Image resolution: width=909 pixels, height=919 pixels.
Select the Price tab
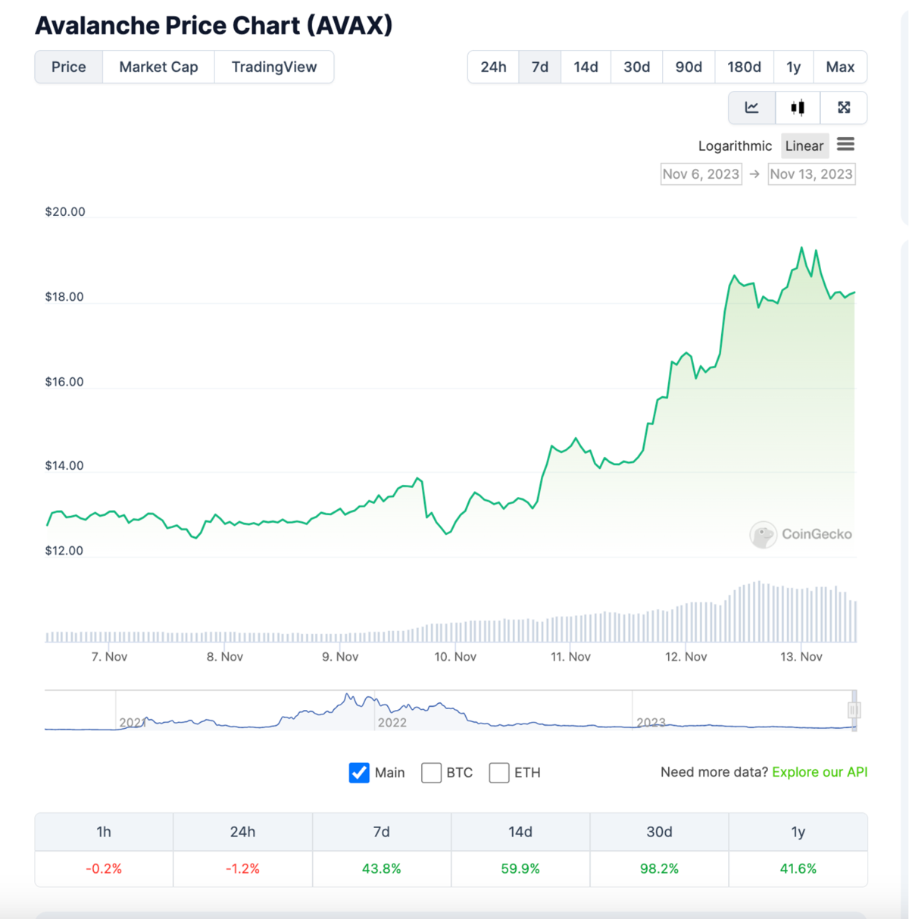[69, 67]
